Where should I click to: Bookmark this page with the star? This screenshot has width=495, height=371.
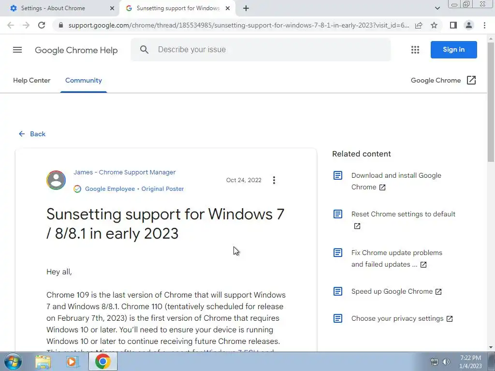coord(434,25)
